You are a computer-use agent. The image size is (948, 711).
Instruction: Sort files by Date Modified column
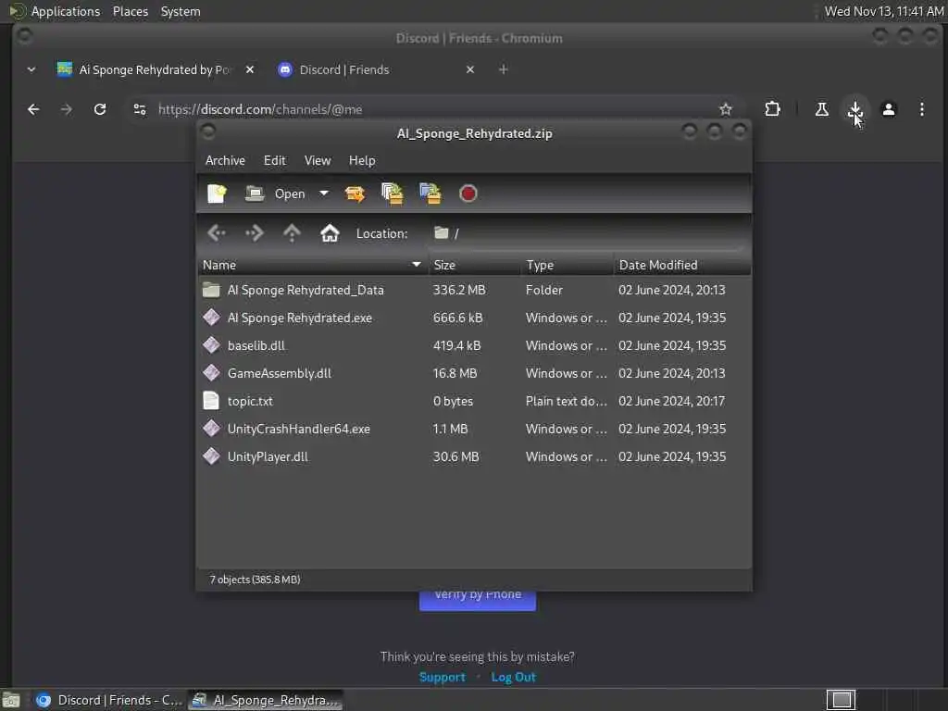pos(682,265)
